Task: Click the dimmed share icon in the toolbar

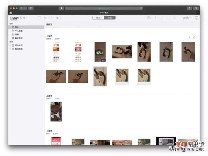Action: click(x=162, y=18)
